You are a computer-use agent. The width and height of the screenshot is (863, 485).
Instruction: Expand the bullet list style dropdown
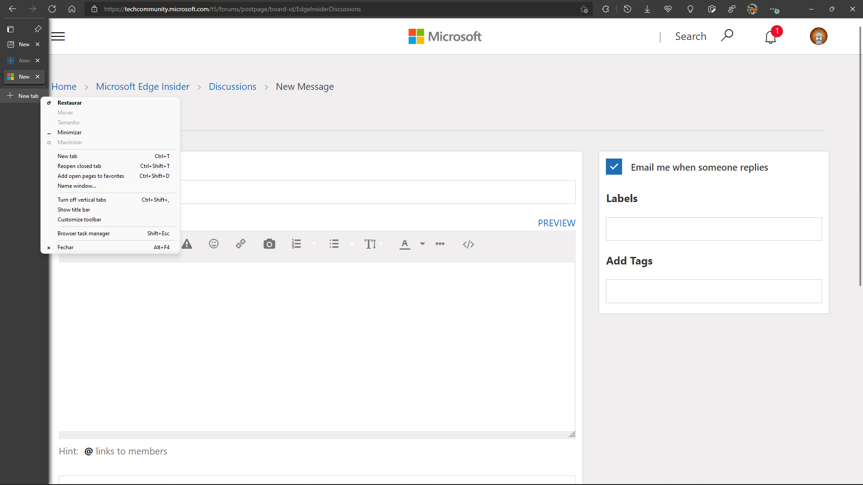click(x=352, y=244)
